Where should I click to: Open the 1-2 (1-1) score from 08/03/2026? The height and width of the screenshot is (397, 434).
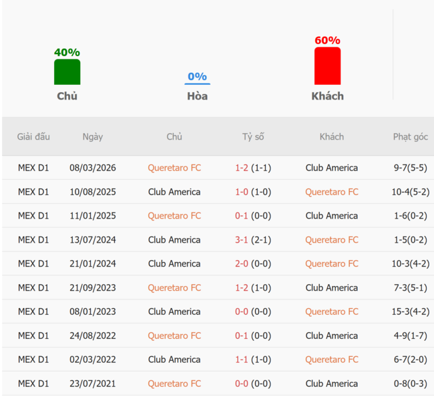[253, 168]
